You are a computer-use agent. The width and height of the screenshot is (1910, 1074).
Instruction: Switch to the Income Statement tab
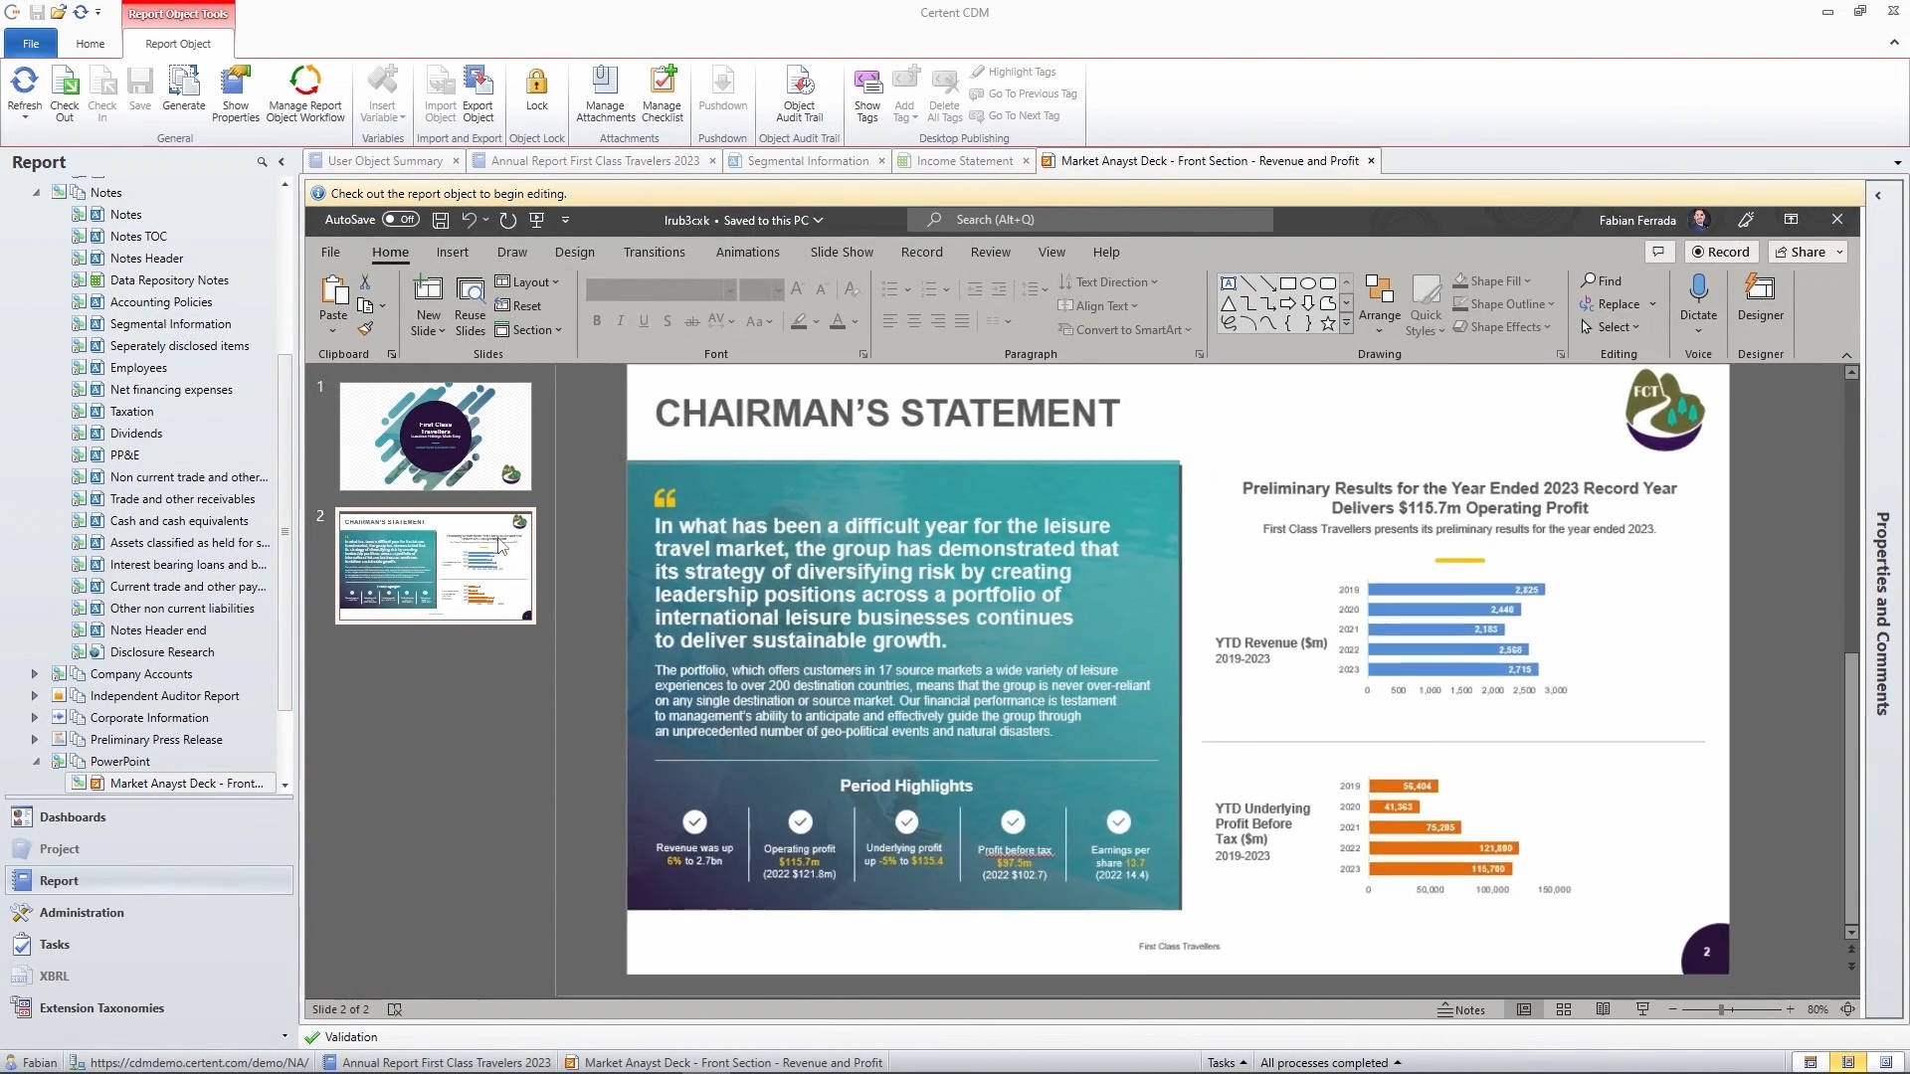[x=964, y=161]
